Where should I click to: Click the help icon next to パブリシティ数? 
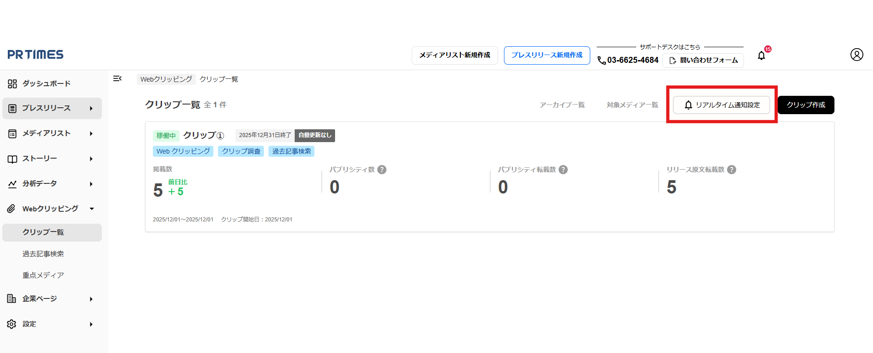[382, 170]
